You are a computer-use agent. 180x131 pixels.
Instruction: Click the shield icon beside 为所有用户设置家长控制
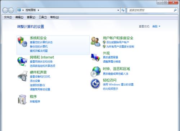click(104, 46)
